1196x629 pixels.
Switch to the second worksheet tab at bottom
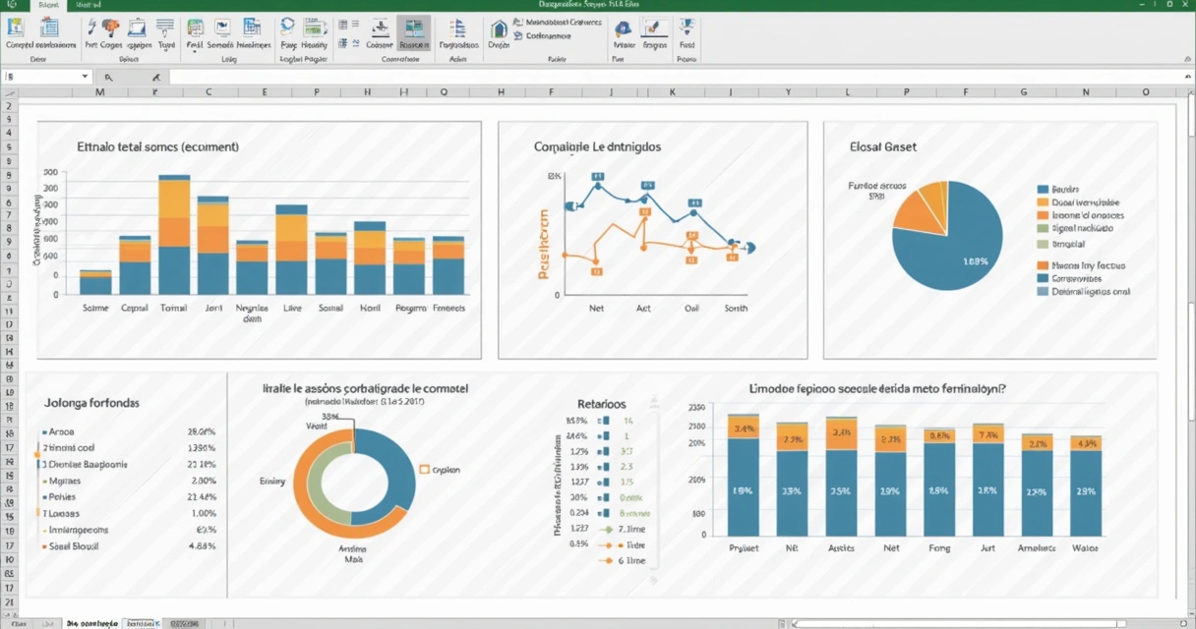[142, 622]
